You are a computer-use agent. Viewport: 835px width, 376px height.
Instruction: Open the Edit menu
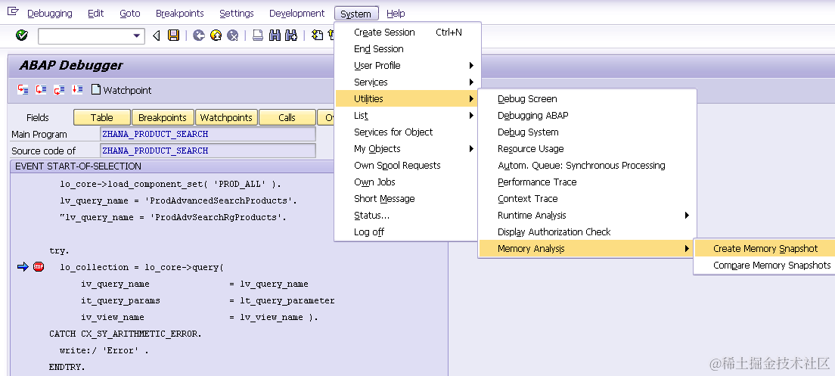(96, 14)
